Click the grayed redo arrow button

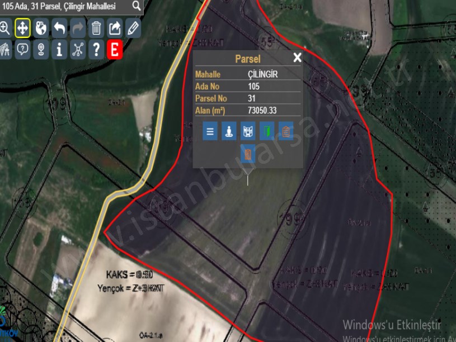(78, 28)
